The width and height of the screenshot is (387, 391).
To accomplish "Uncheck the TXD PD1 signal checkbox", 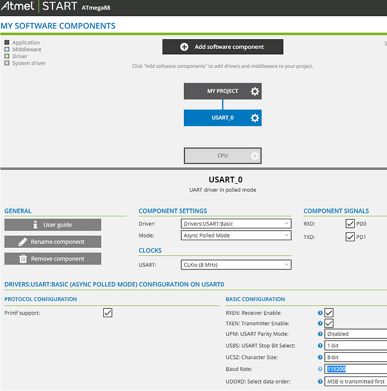I will tap(350, 236).
